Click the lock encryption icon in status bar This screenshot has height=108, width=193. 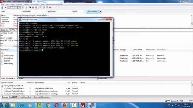pos(166,101)
